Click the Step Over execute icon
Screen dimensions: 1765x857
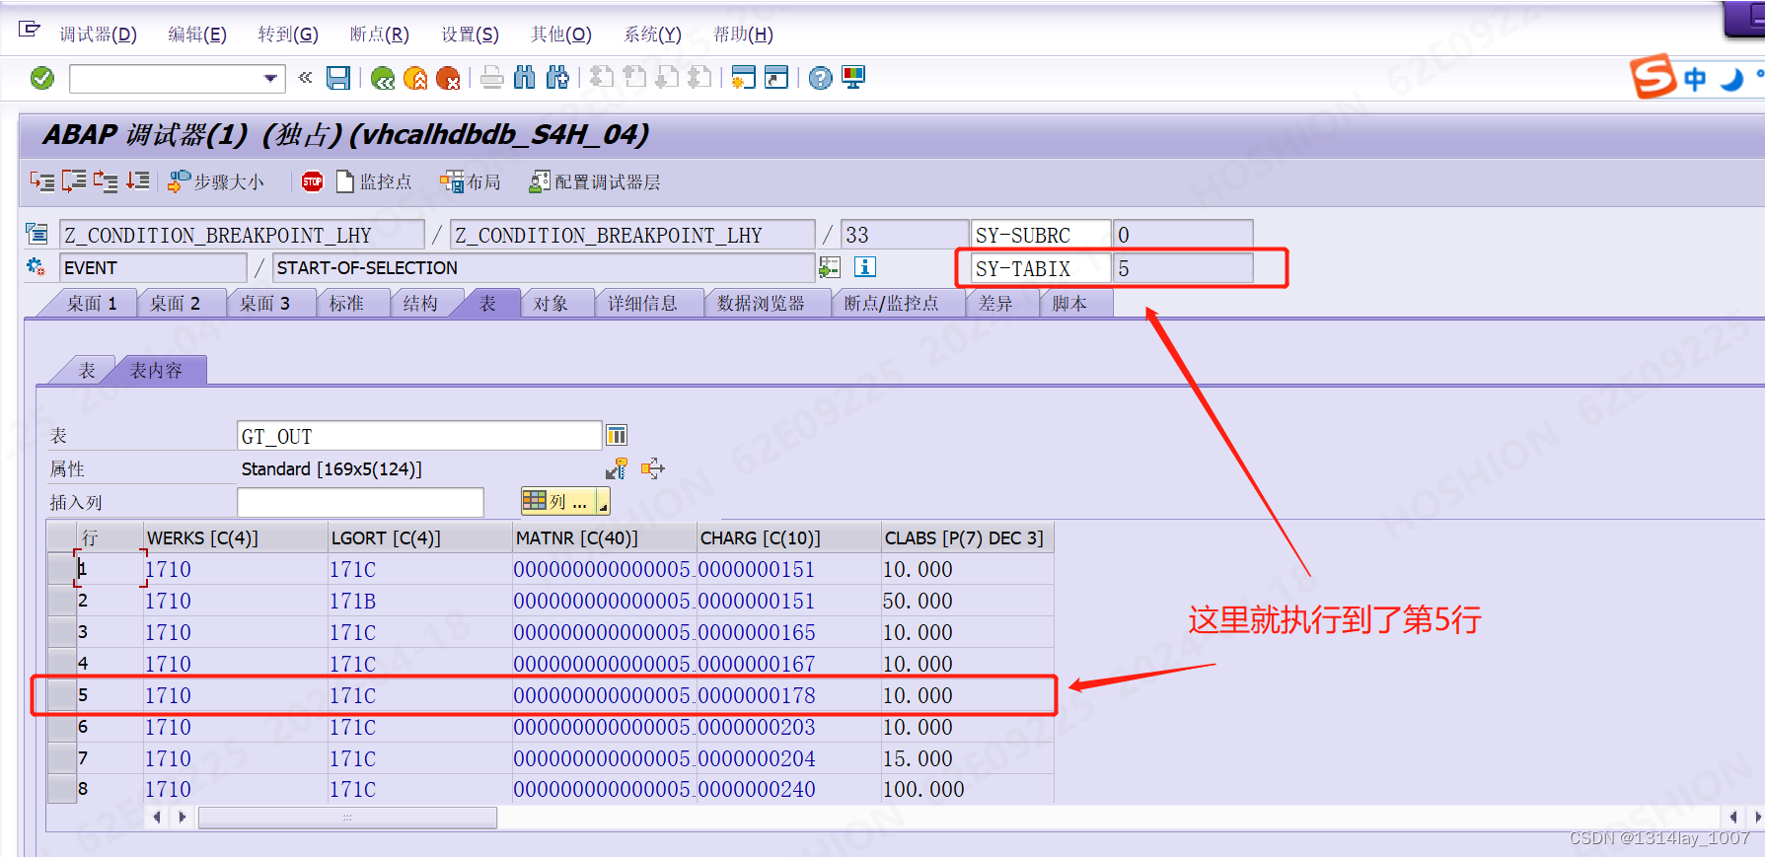[74, 181]
